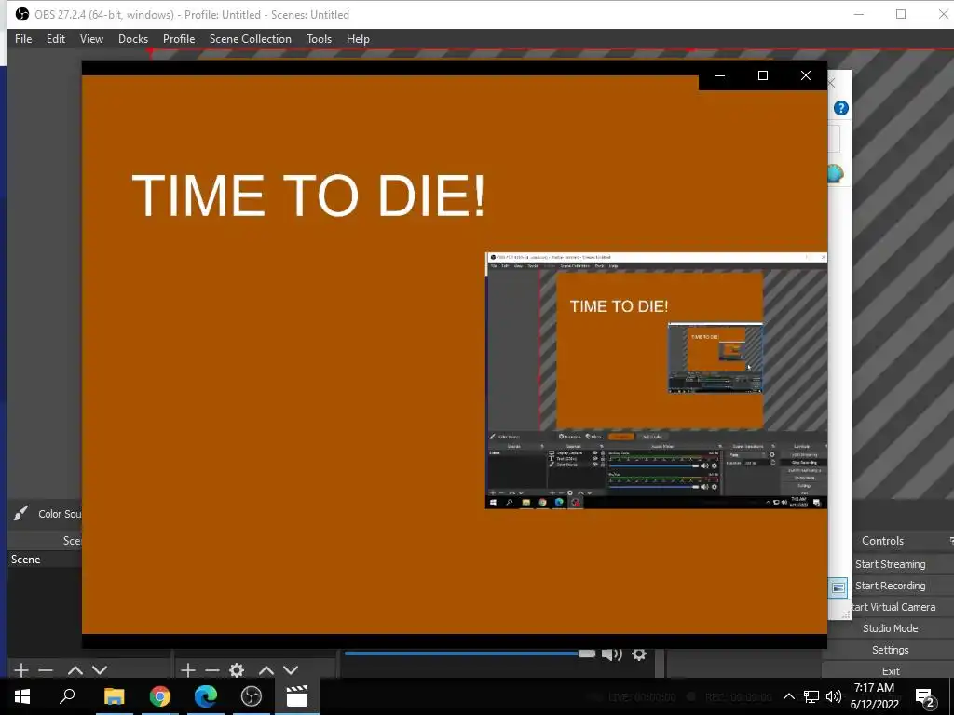Open OBS Settings from Controls
This screenshot has height=715, width=954.
click(x=890, y=649)
